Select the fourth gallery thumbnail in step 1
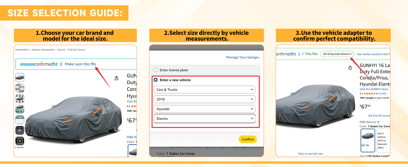The image size is (408, 167). pos(20,109)
